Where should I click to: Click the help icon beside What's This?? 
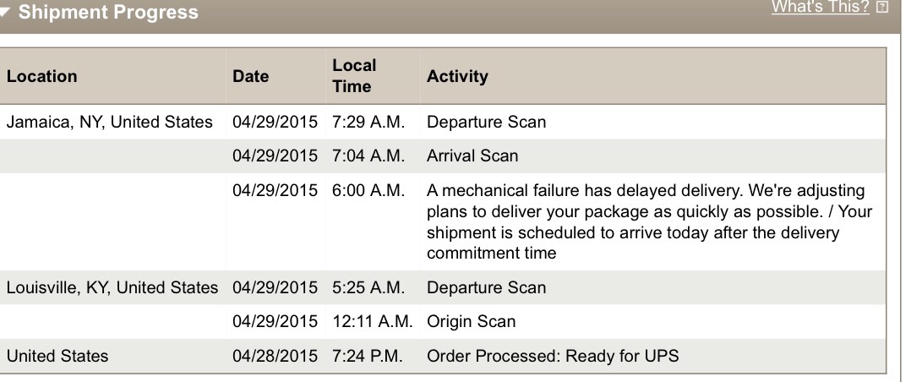pyautogui.click(x=882, y=8)
